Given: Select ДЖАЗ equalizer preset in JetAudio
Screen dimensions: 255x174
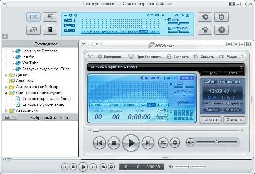Looking at the screenshot, I should pos(114,105).
